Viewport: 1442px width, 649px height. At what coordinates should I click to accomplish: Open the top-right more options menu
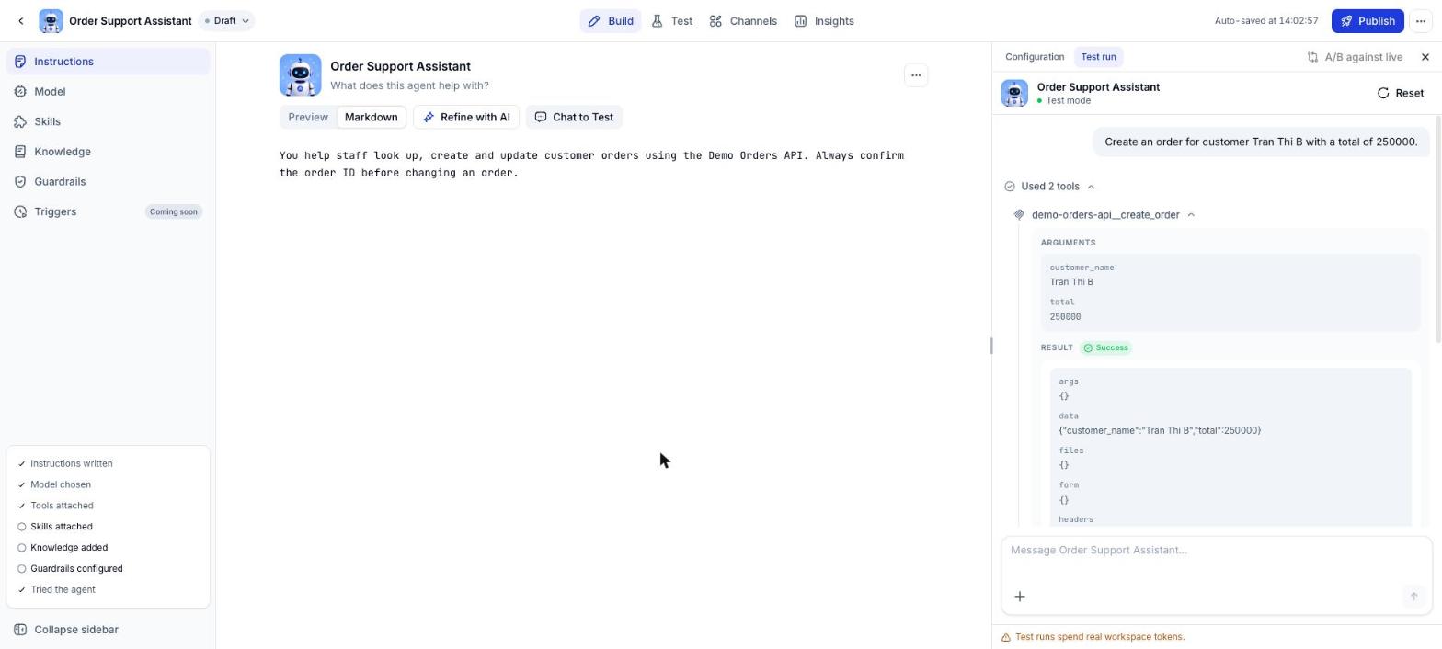coord(1421,21)
